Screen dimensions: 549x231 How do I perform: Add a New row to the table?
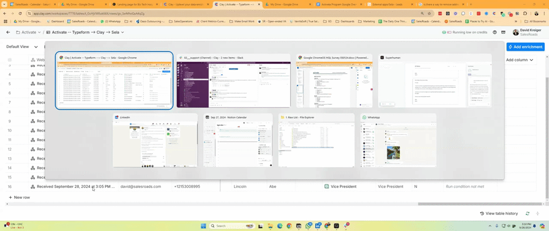(x=19, y=197)
